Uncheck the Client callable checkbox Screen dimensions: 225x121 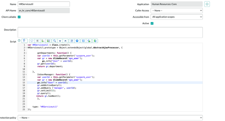(19, 17)
